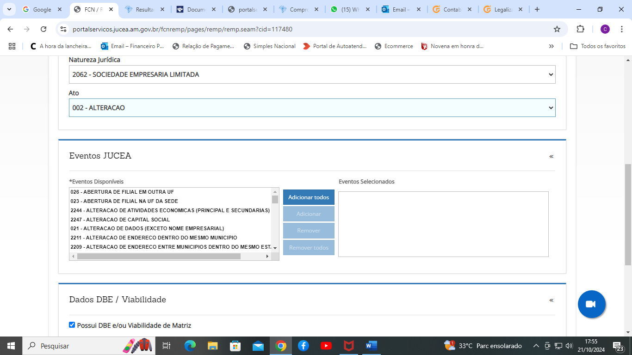
Task: Switch to the Docum tab
Action: [196, 9]
